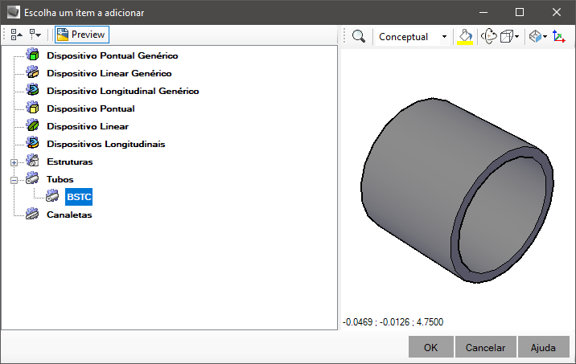Image resolution: width=576 pixels, height=364 pixels.
Task: Click the Estruturas node icon
Action: pyautogui.click(x=33, y=161)
